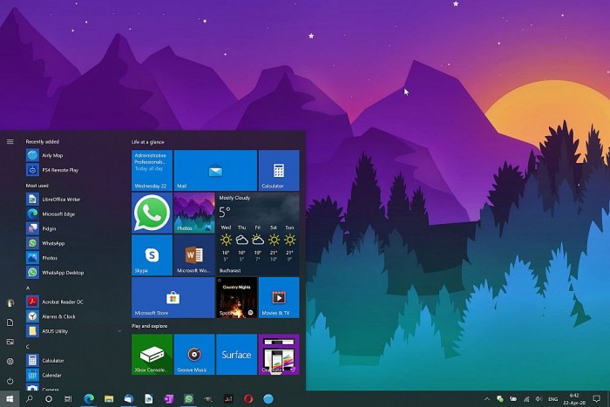610x407 pixels.
Task: Open the Microsoft Store tile
Action: pos(173,297)
